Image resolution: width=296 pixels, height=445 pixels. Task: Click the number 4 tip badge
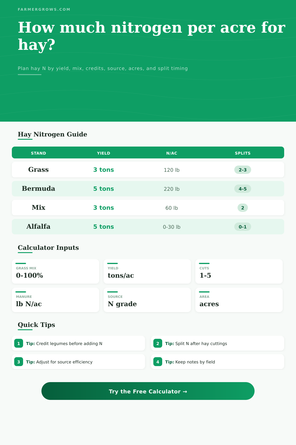pos(158,362)
